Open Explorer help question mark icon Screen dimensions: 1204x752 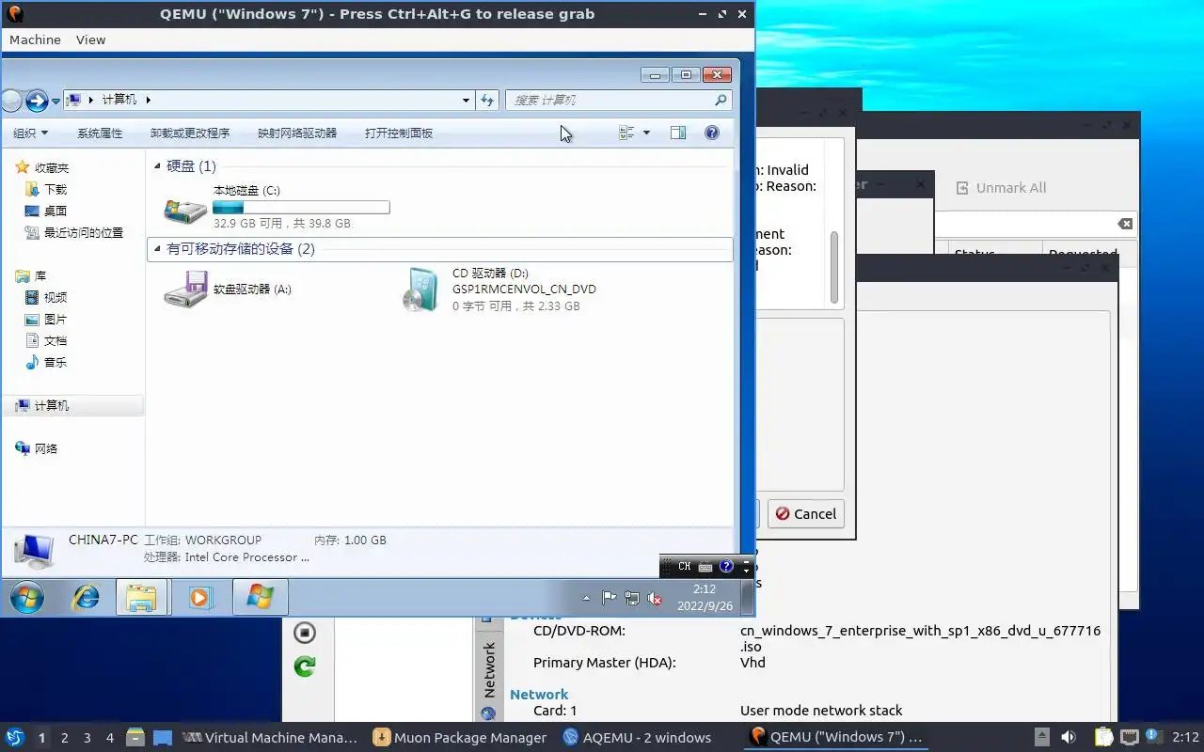pyautogui.click(x=712, y=133)
